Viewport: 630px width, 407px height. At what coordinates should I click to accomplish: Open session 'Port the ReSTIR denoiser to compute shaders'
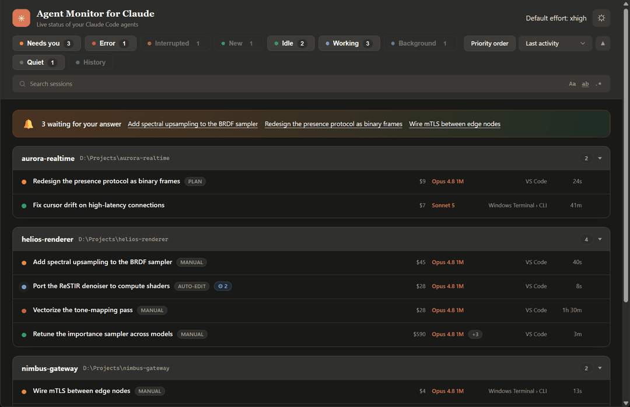(x=311, y=286)
